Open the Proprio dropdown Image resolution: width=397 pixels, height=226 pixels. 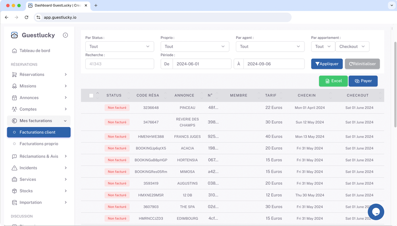point(195,46)
